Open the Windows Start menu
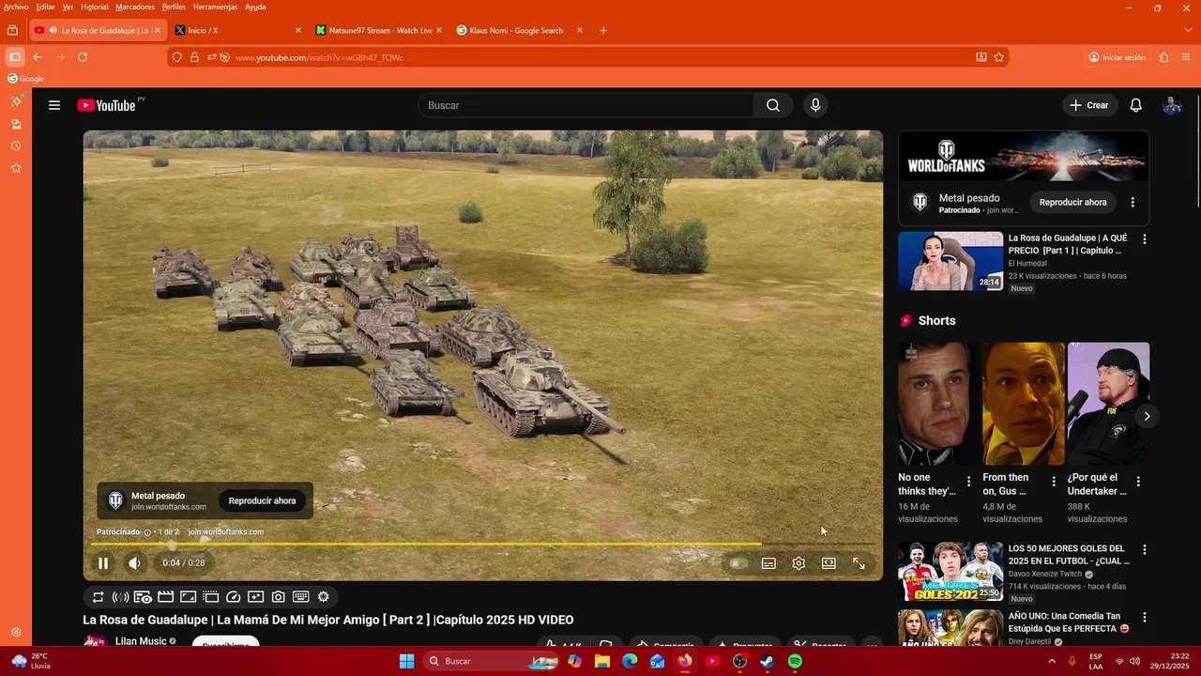This screenshot has width=1201, height=676. click(x=406, y=661)
